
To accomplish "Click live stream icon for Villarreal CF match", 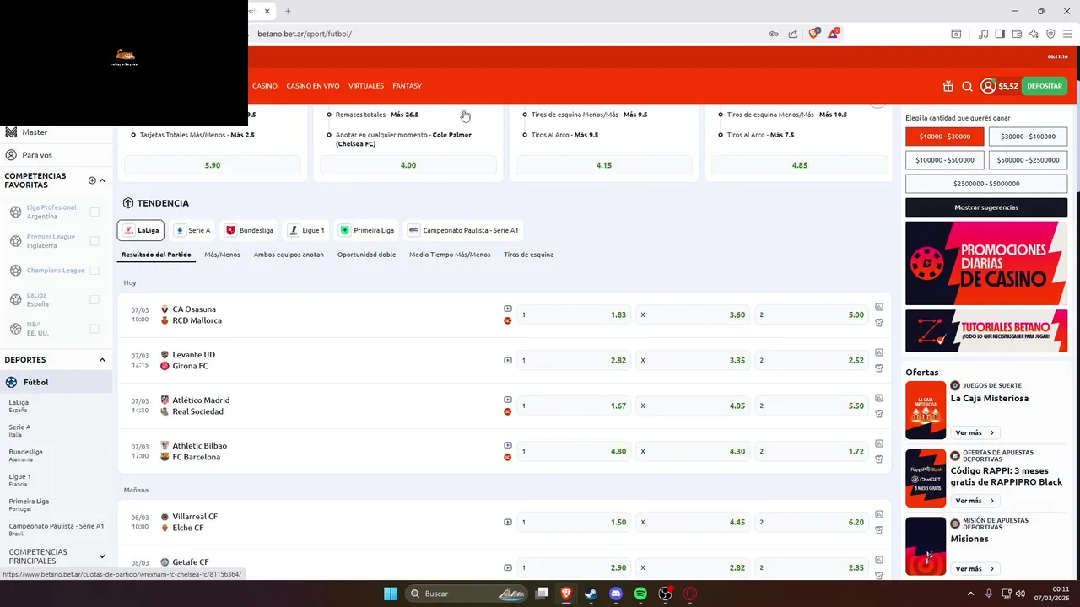I will tap(508, 522).
